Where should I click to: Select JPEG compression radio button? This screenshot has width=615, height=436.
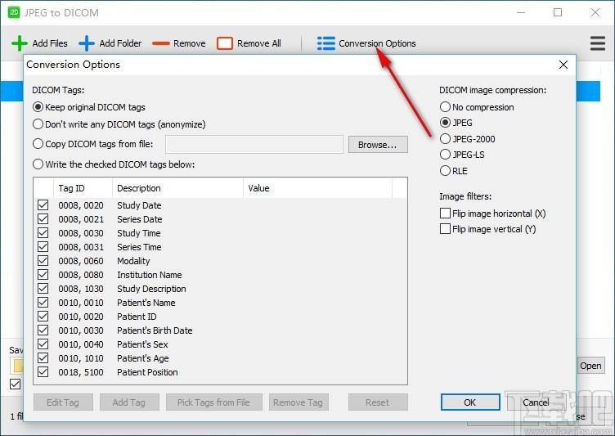pyautogui.click(x=445, y=123)
